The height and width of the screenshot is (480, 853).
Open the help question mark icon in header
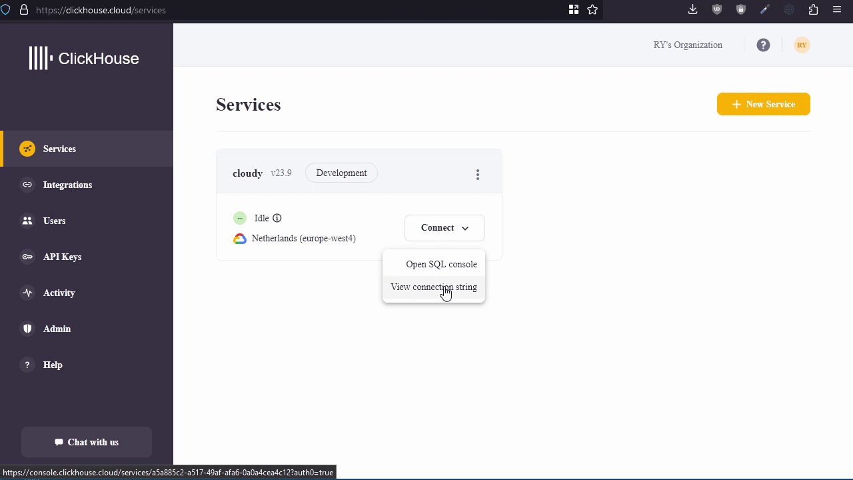pos(763,45)
